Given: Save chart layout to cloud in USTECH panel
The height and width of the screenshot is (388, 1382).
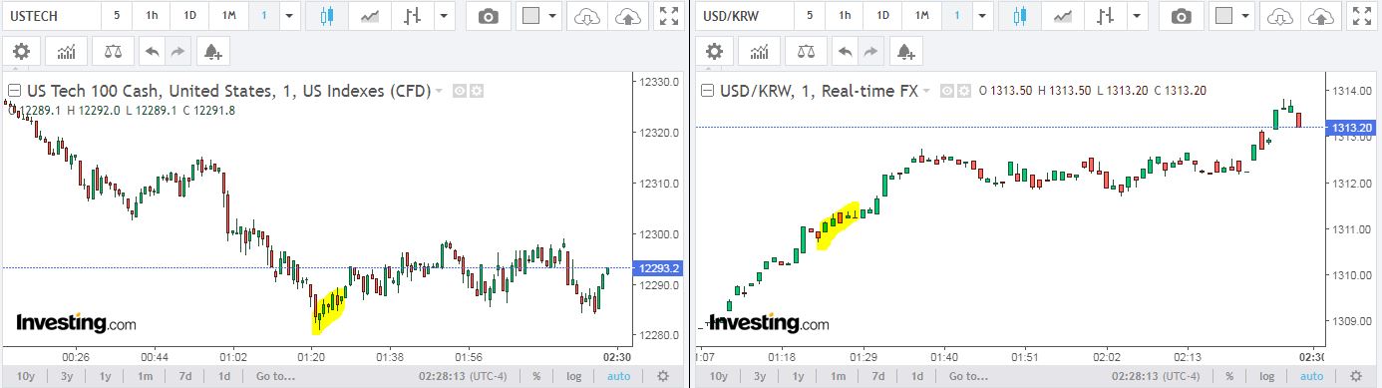Looking at the screenshot, I should coord(627,16).
